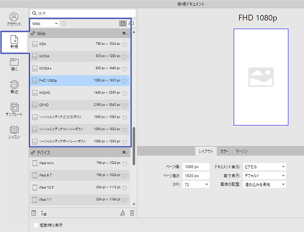Switch to the マージン tab
The height and width of the screenshot is (232, 304).
(242, 151)
